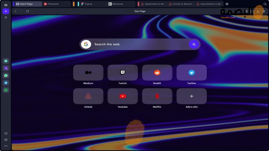Open Spotify player in the sidebar
This screenshot has height=151, width=269.
[x=6, y=90]
